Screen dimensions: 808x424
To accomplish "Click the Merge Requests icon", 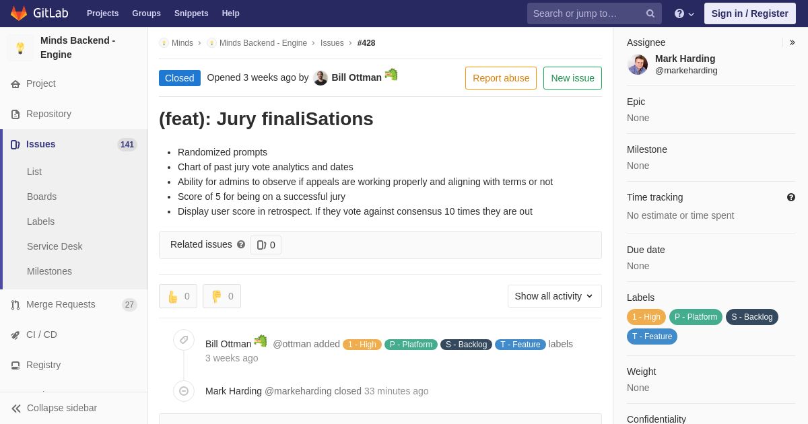I will (x=15, y=305).
